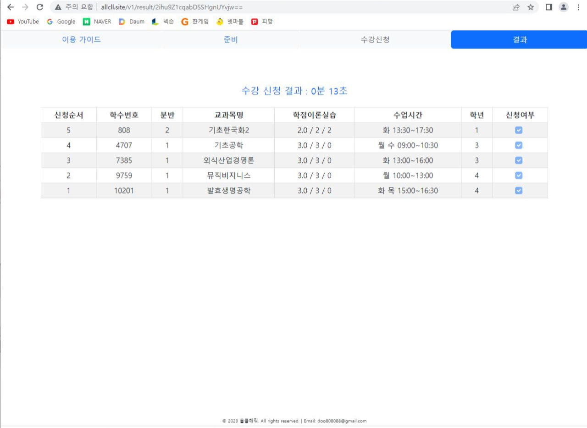This screenshot has height=428, width=587.
Task: Click credits value 2.0 / 2 / 2
Action: (315, 130)
